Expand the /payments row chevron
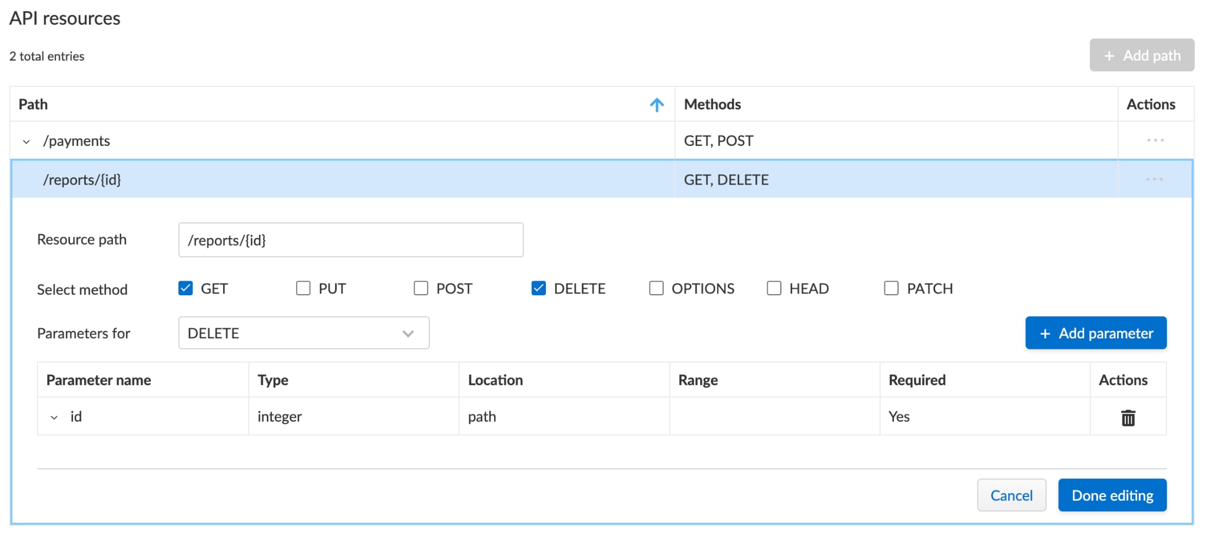Image resolution: width=1206 pixels, height=540 pixels. 26,141
